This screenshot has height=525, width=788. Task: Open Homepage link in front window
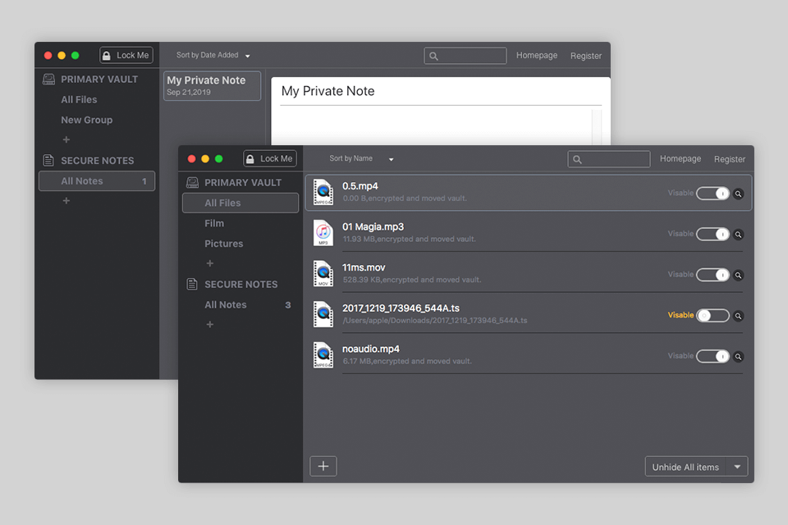[680, 159]
